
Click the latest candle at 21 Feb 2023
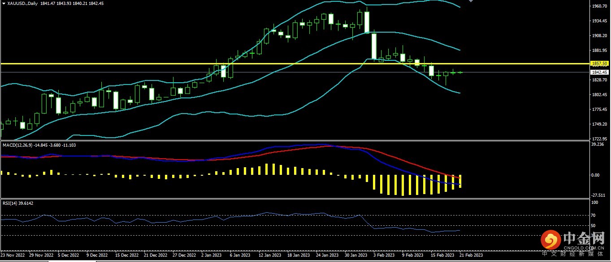click(x=460, y=72)
